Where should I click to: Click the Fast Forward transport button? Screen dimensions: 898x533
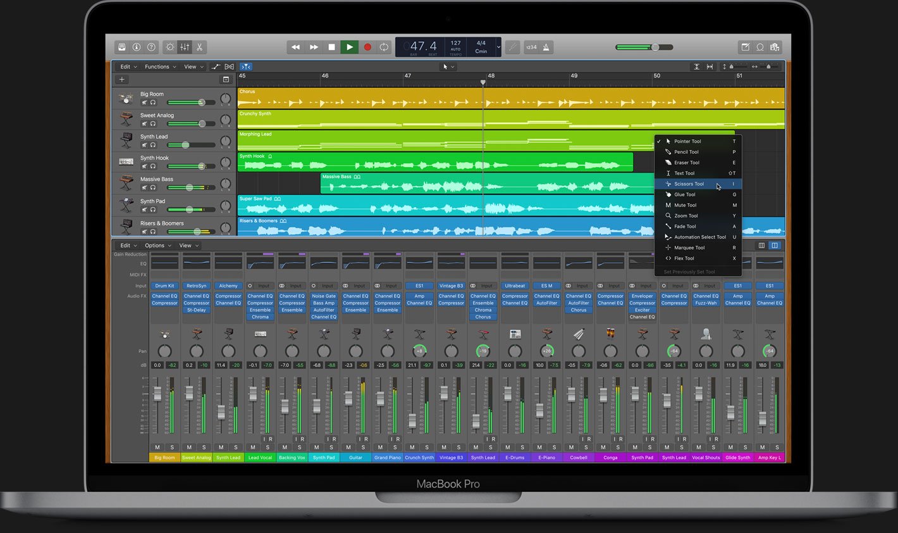(x=314, y=47)
